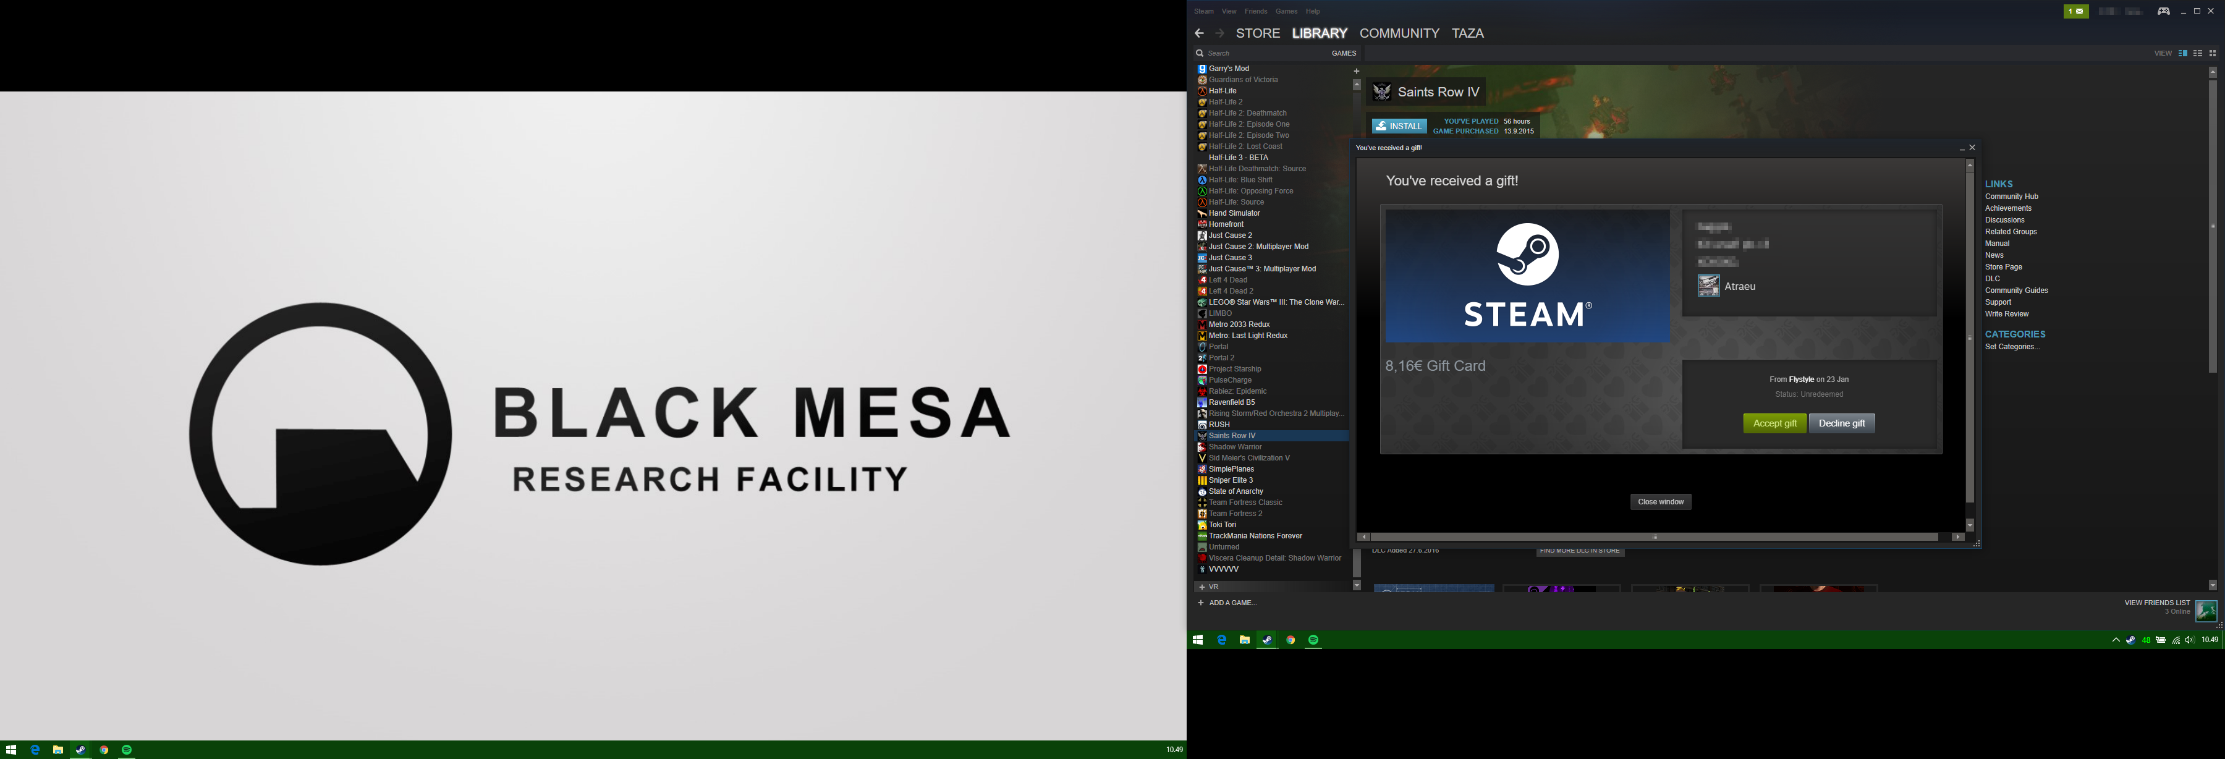Viewport: 2225px width, 759px height.
Task: Click the INSTALL button for Saints Row IV
Action: pos(1399,126)
